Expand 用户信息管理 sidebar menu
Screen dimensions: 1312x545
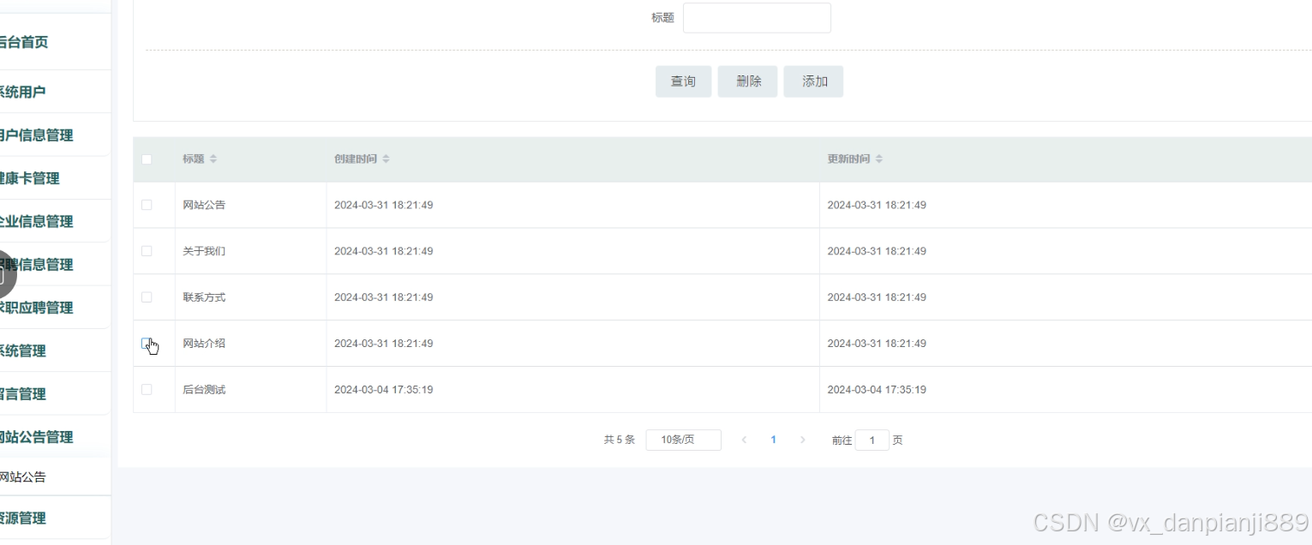pyautogui.click(x=55, y=135)
